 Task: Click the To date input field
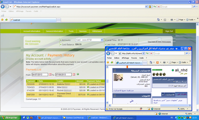64,74
